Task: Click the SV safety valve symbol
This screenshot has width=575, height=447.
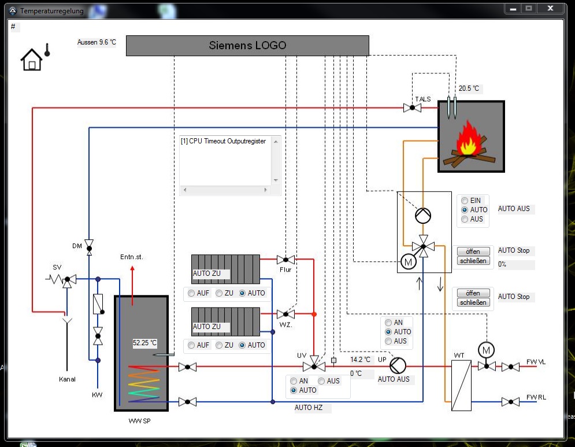Action: point(67,279)
